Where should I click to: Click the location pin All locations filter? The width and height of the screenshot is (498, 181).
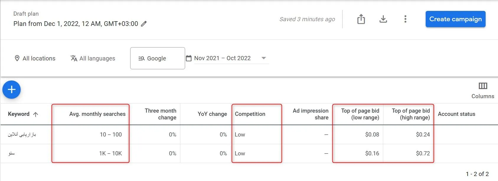pos(35,58)
